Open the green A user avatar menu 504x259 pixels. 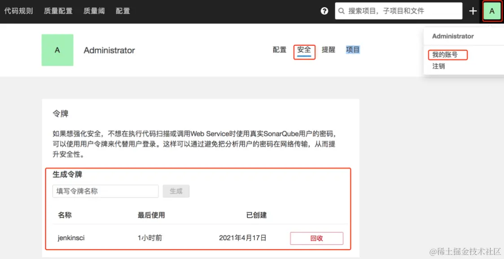coord(492,11)
